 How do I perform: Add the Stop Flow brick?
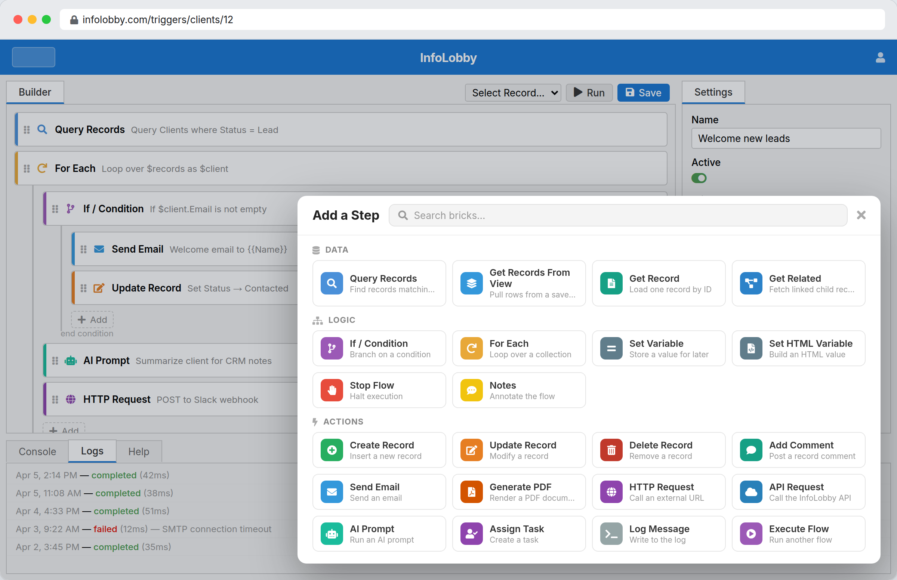(x=379, y=390)
